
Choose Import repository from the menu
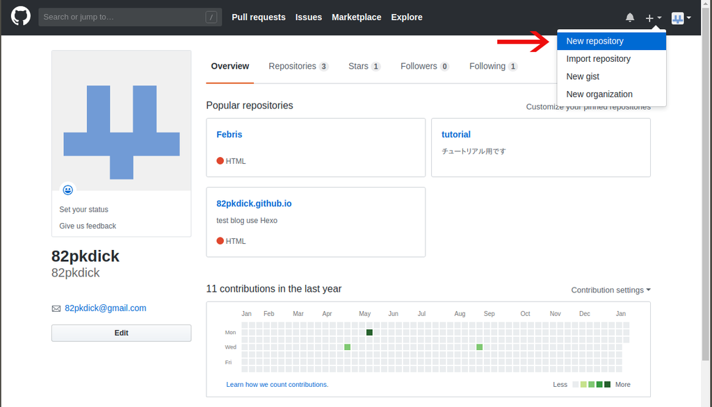(598, 59)
